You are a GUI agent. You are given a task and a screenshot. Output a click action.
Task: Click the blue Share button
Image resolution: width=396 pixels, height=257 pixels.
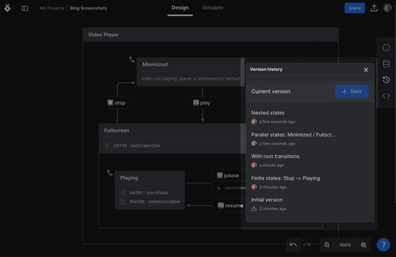(x=355, y=8)
